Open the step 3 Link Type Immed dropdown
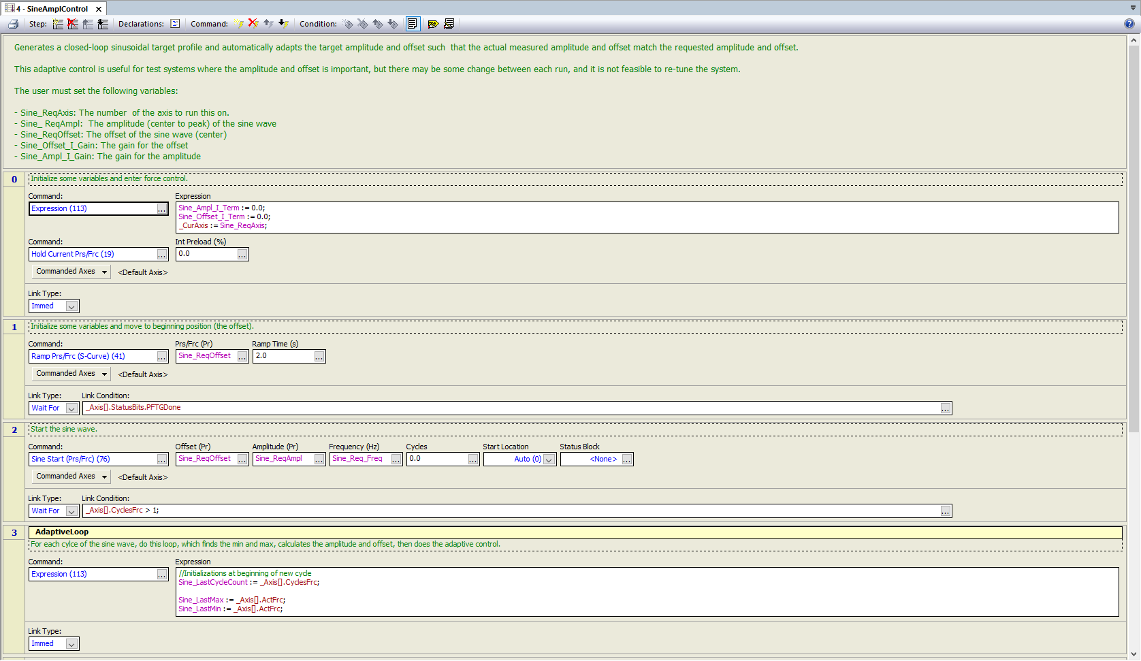Image resolution: width=1141 pixels, height=661 pixels. pos(71,644)
